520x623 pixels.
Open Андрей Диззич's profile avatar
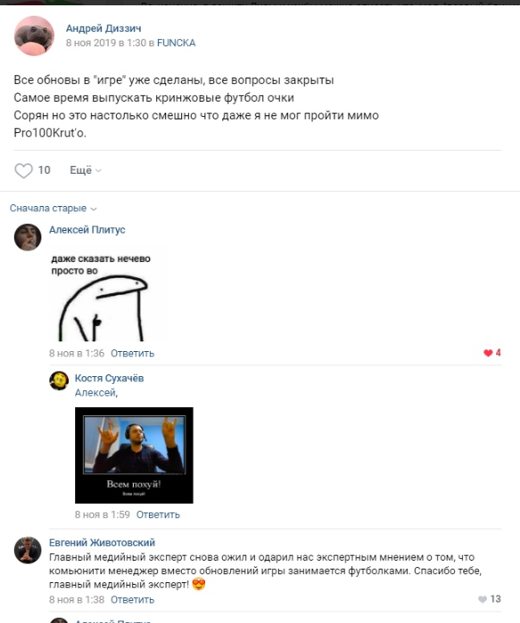pos(34,36)
